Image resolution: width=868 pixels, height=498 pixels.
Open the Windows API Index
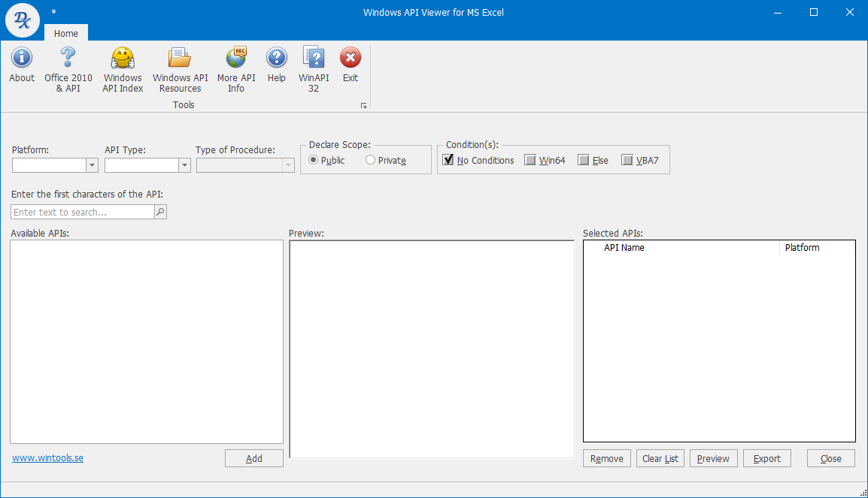[123, 70]
